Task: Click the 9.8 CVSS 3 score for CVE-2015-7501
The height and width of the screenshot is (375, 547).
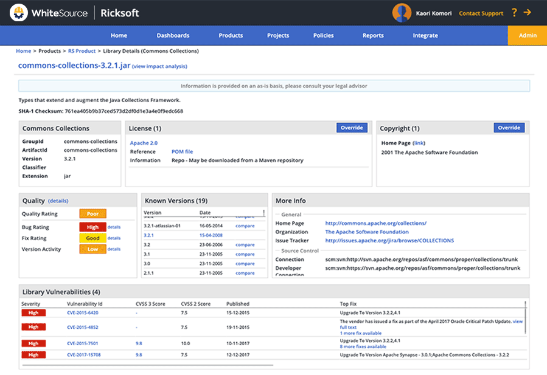Action: point(139,343)
